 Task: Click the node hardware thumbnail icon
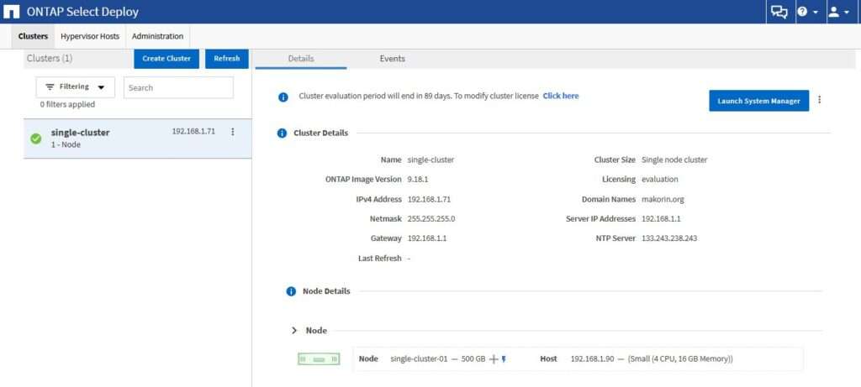[319, 359]
